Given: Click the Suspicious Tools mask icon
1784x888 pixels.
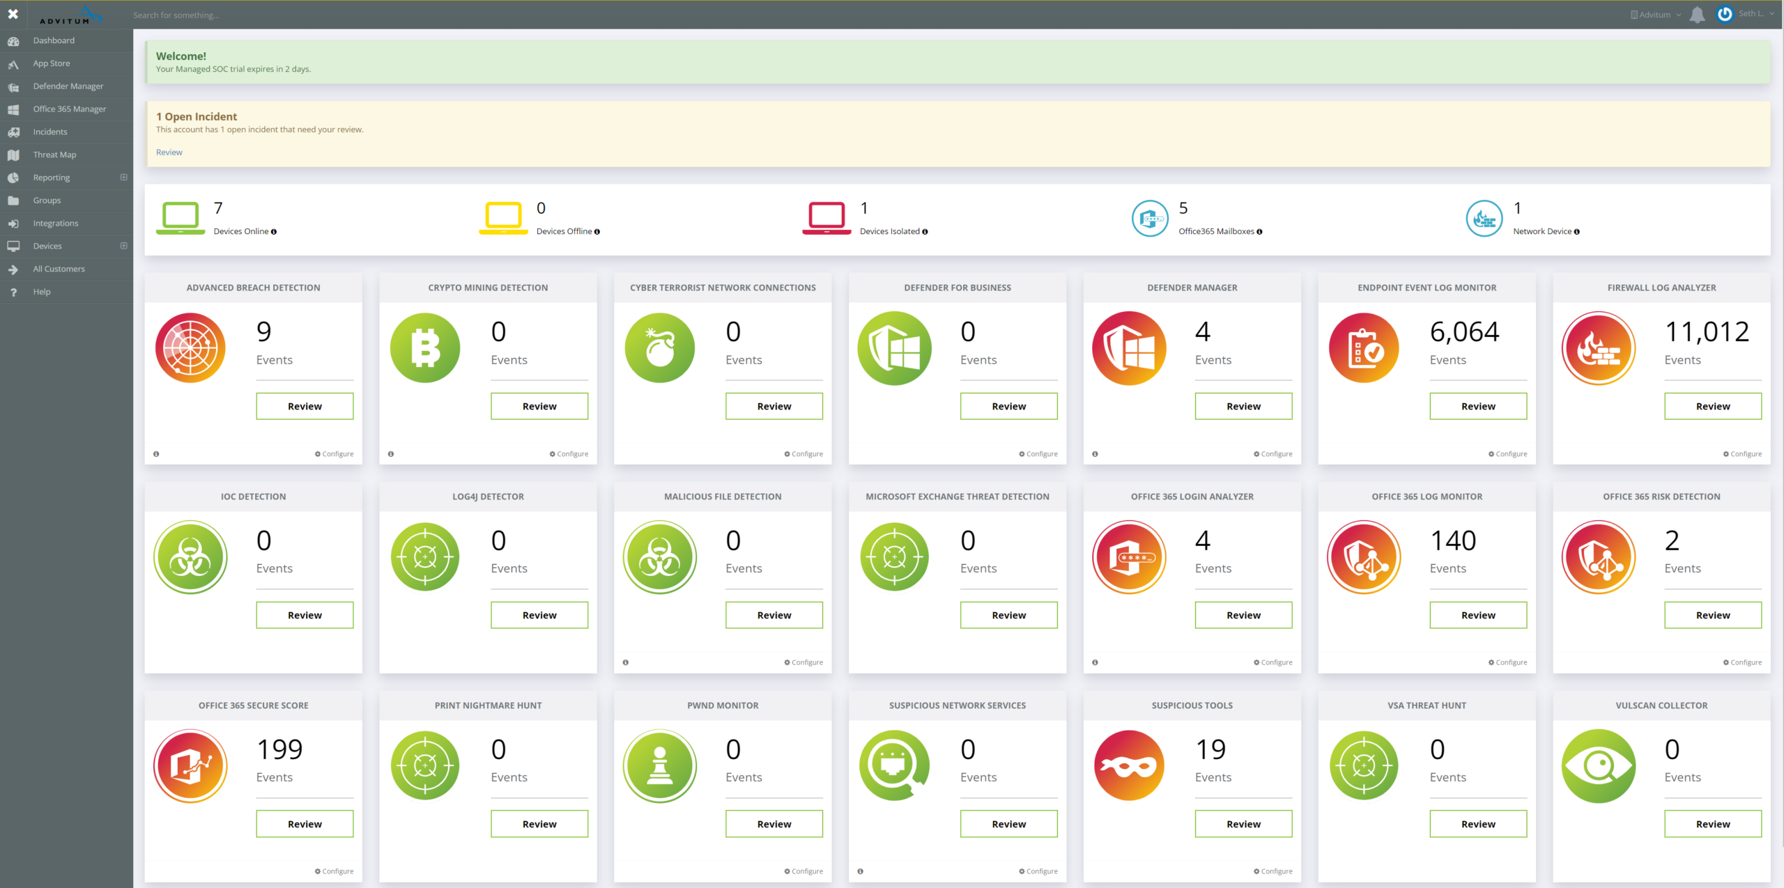Looking at the screenshot, I should pyautogui.click(x=1129, y=765).
